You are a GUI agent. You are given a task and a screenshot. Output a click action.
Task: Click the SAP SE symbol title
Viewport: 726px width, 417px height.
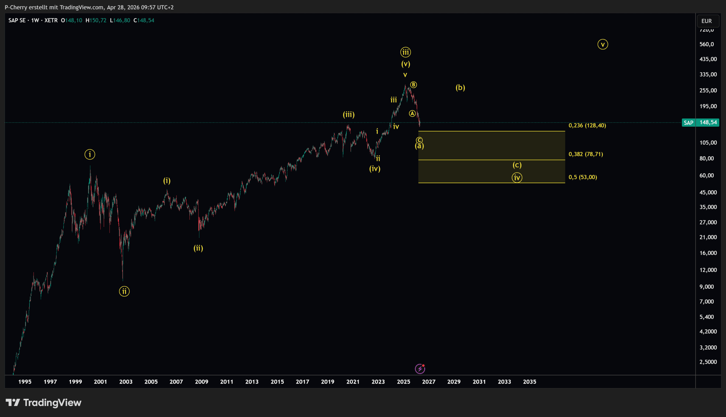point(17,20)
